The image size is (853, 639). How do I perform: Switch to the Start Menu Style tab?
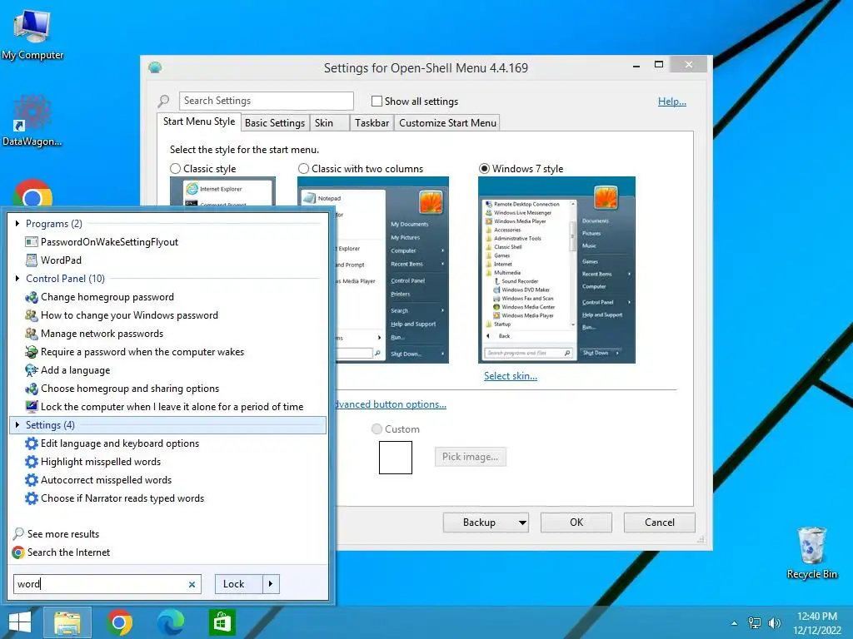199,121
